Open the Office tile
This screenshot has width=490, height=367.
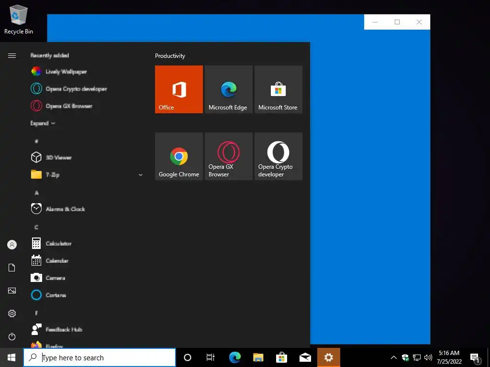179,89
